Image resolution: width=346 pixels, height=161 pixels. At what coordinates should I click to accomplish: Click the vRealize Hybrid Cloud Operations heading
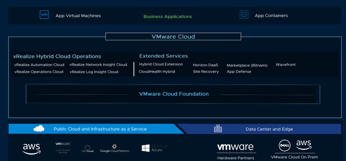[x=57, y=57]
